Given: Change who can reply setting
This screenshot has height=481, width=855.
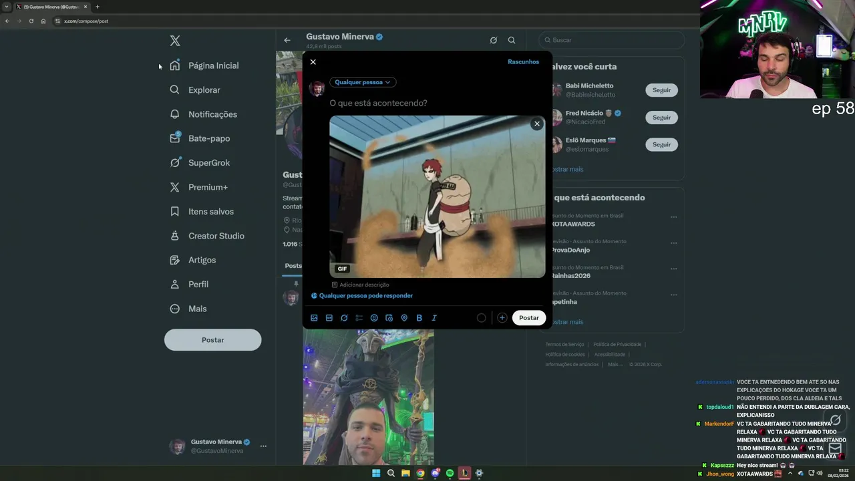Looking at the screenshot, I should 362,295.
